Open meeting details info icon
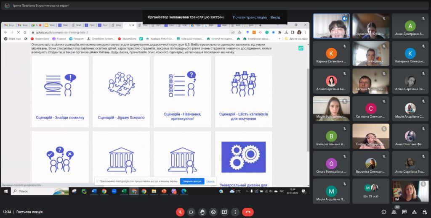 coord(384,212)
